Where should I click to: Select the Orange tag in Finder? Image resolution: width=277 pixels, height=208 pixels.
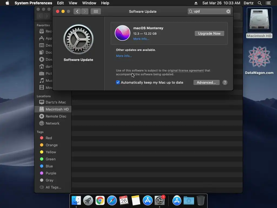pyautogui.click(x=53, y=145)
